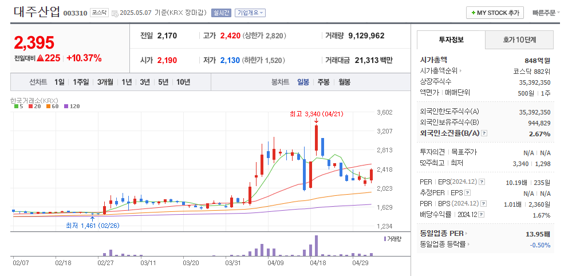Screen dimensions: 568x276
Task: Open the PBR BPS help icon
Action: click(x=484, y=204)
